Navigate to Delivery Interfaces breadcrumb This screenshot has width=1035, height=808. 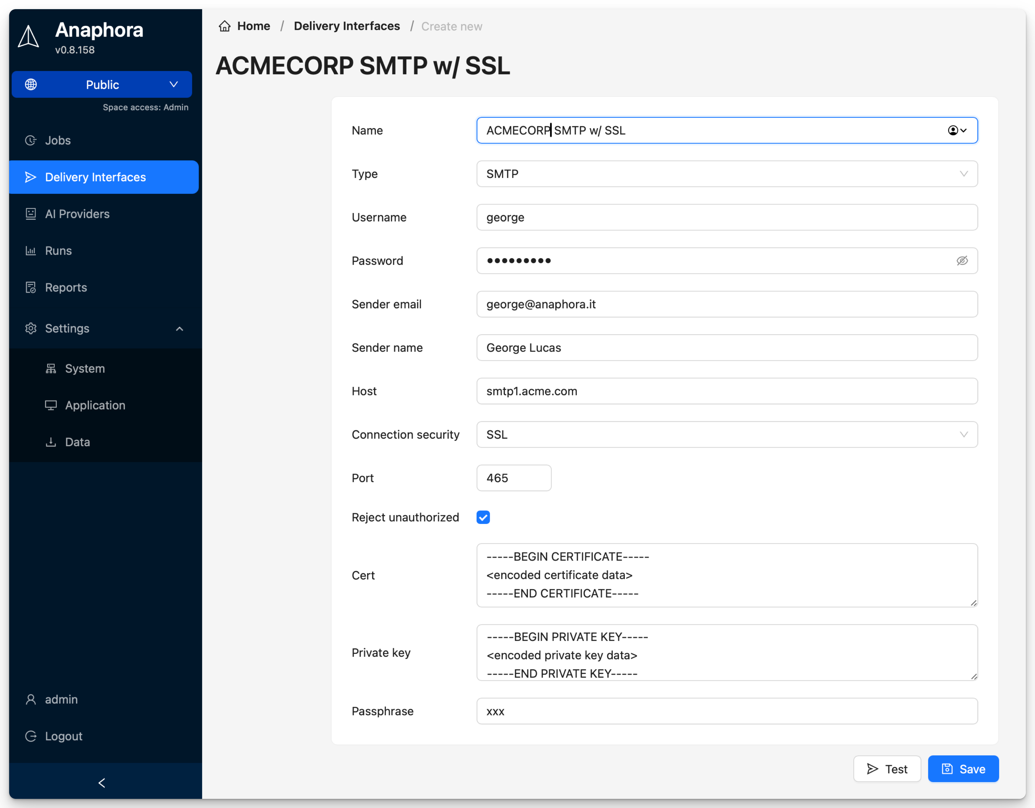pos(346,26)
